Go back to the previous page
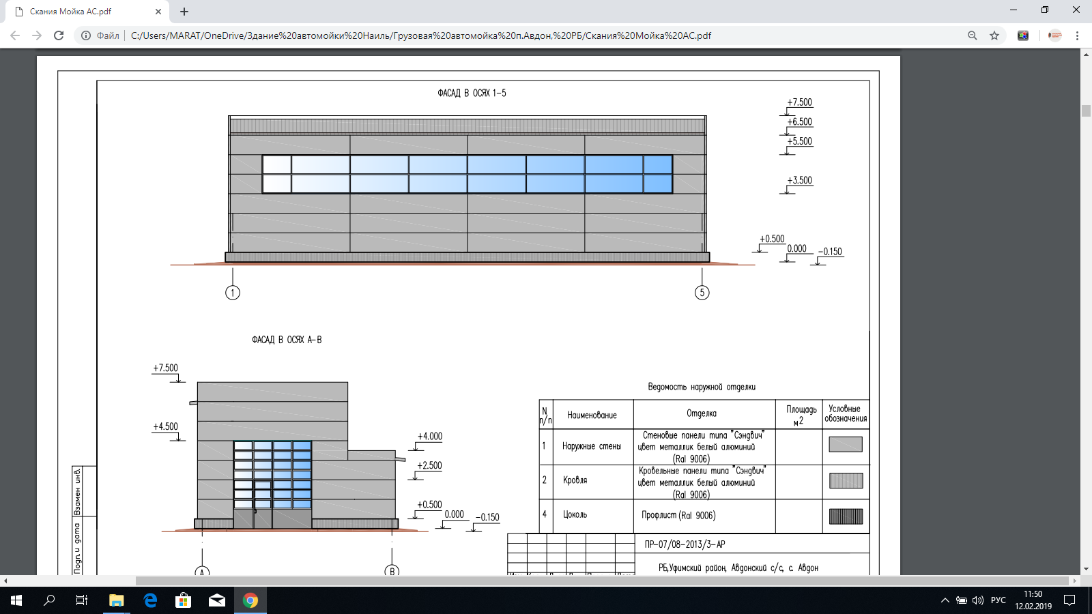The height and width of the screenshot is (614, 1092). (15, 35)
